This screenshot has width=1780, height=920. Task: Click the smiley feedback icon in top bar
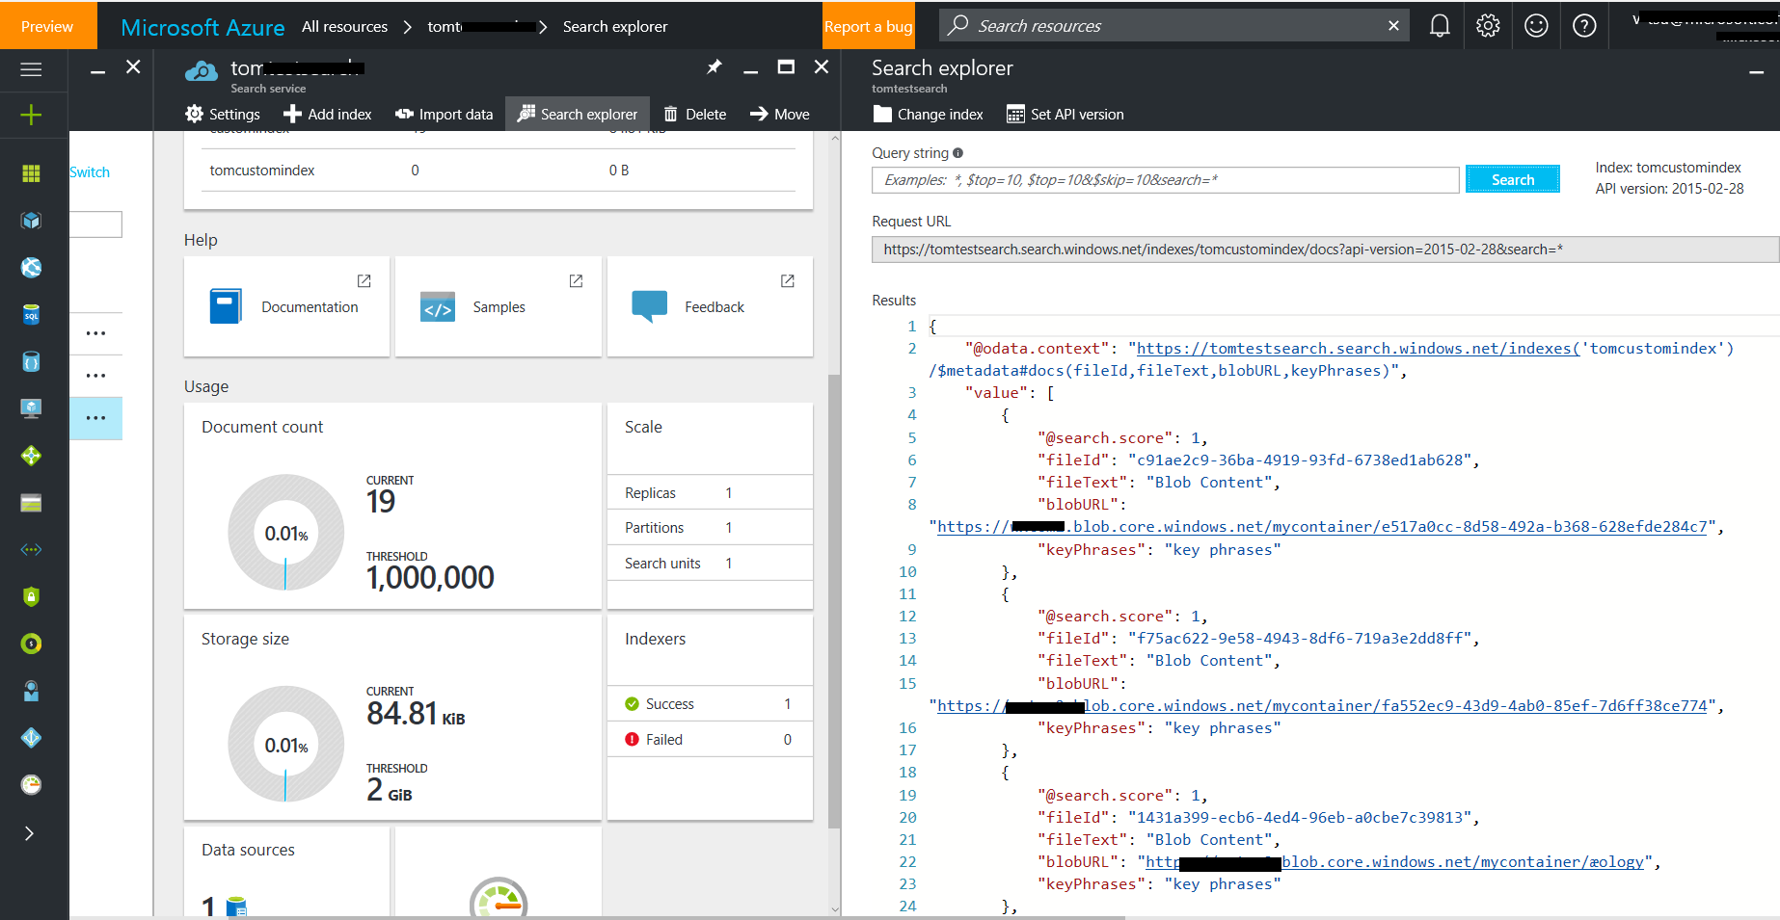tap(1536, 26)
